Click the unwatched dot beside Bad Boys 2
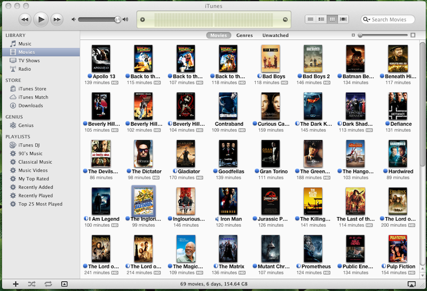 click(x=300, y=76)
